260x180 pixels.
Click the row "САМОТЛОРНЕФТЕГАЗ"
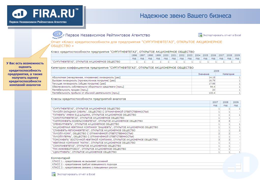146,118
